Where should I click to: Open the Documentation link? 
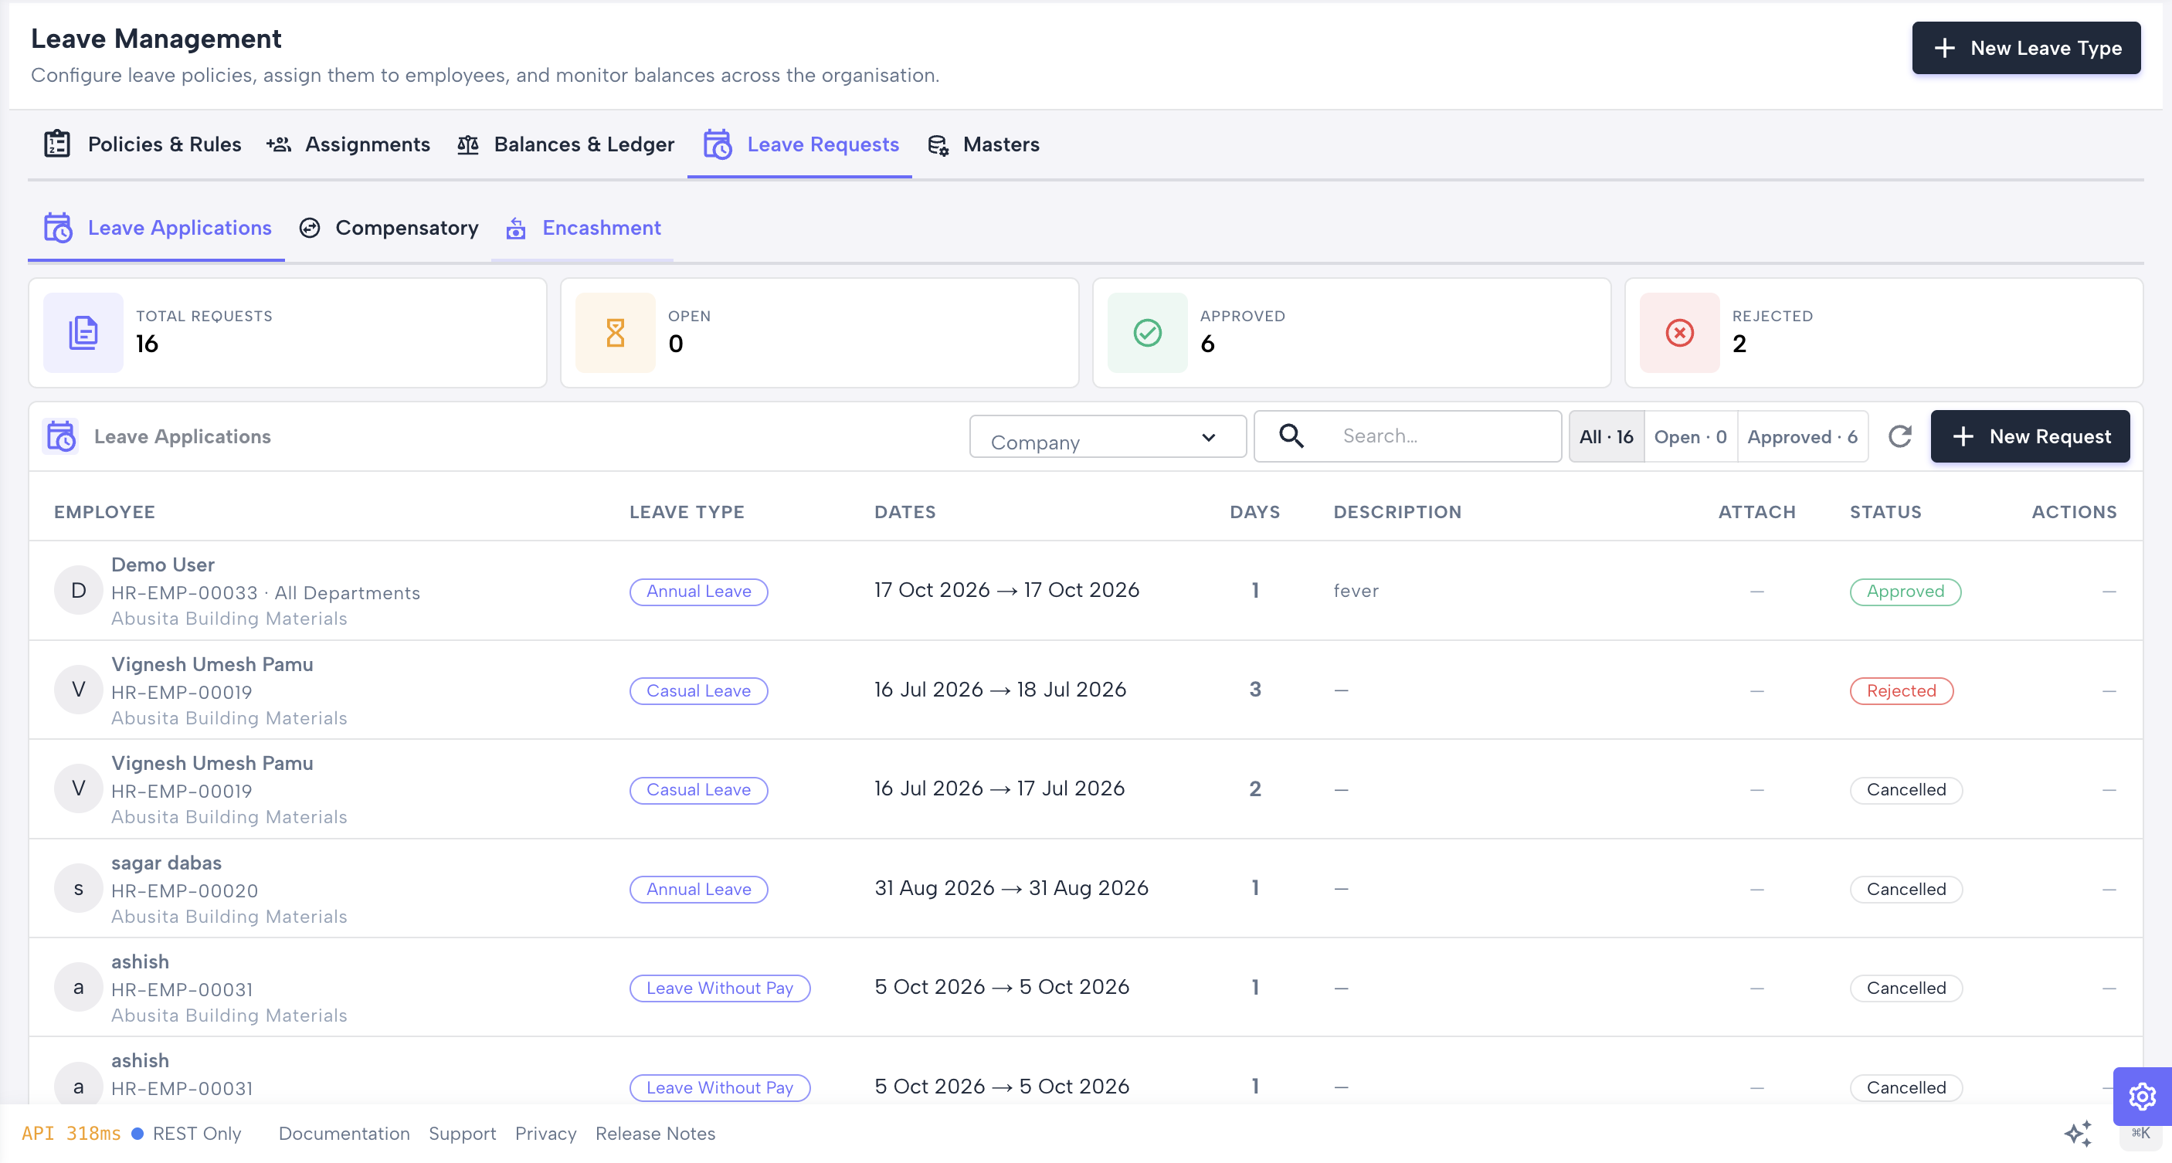point(344,1134)
